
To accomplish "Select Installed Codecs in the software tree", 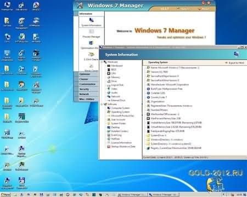I will click(118, 131).
